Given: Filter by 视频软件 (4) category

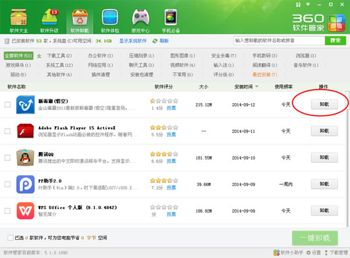Looking at the screenshot, I should [x=183, y=65].
